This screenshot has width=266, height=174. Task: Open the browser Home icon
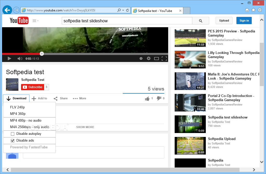[247, 10]
